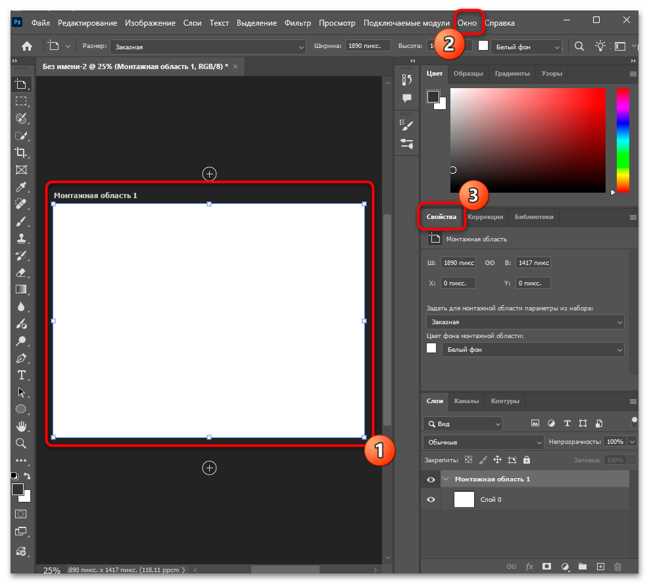Click the Crop tool icon
The width and height of the screenshot is (649, 584).
pyautogui.click(x=21, y=153)
